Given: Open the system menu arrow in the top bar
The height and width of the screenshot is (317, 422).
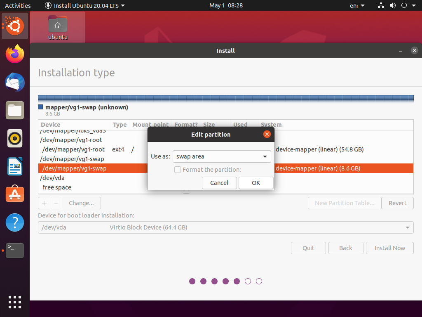Looking at the screenshot, I should (x=414, y=5).
